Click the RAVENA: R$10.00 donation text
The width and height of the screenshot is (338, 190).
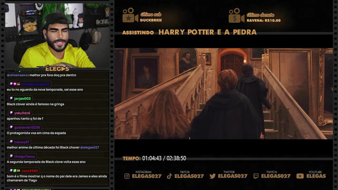264,21
